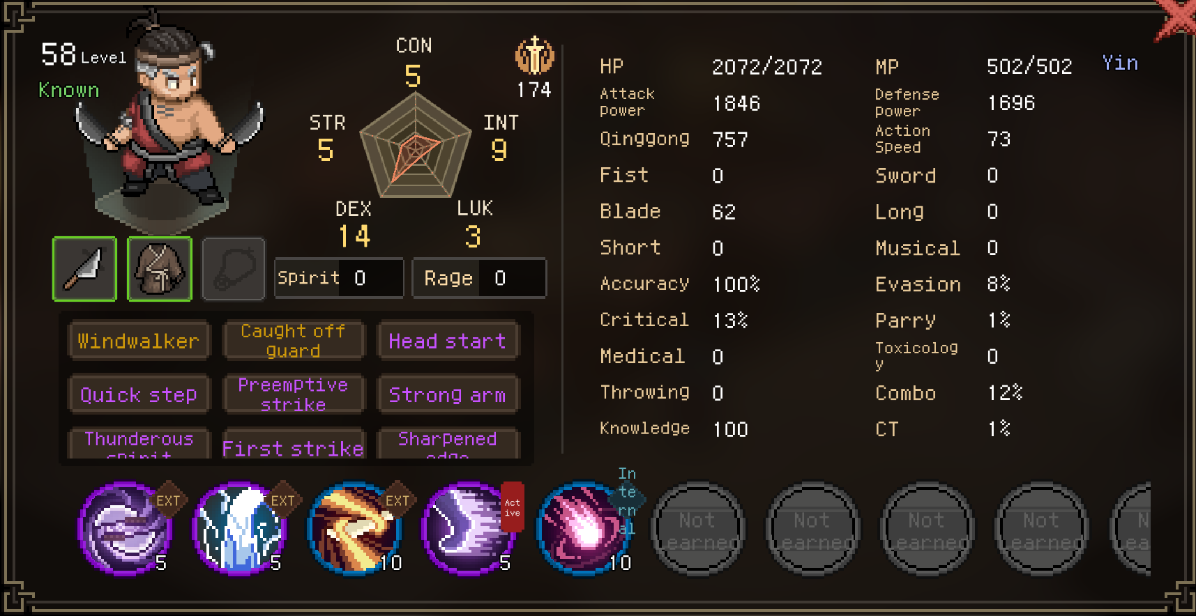Select the ice crystal EXT skill icon
The width and height of the screenshot is (1196, 616).
point(239,530)
